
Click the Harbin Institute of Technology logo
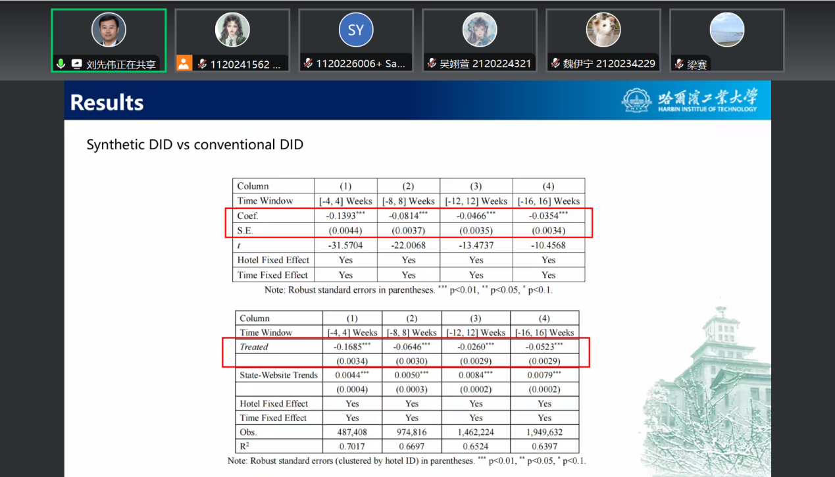pyautogui.click(x=689, y=100)
